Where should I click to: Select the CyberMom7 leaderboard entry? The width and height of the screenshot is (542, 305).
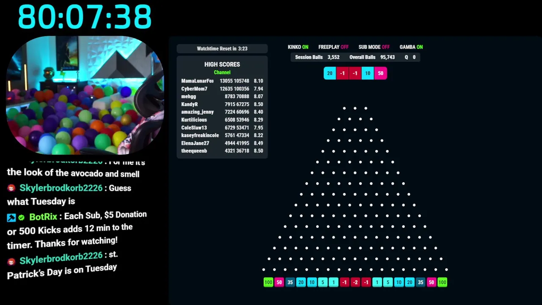click(222, 89)
